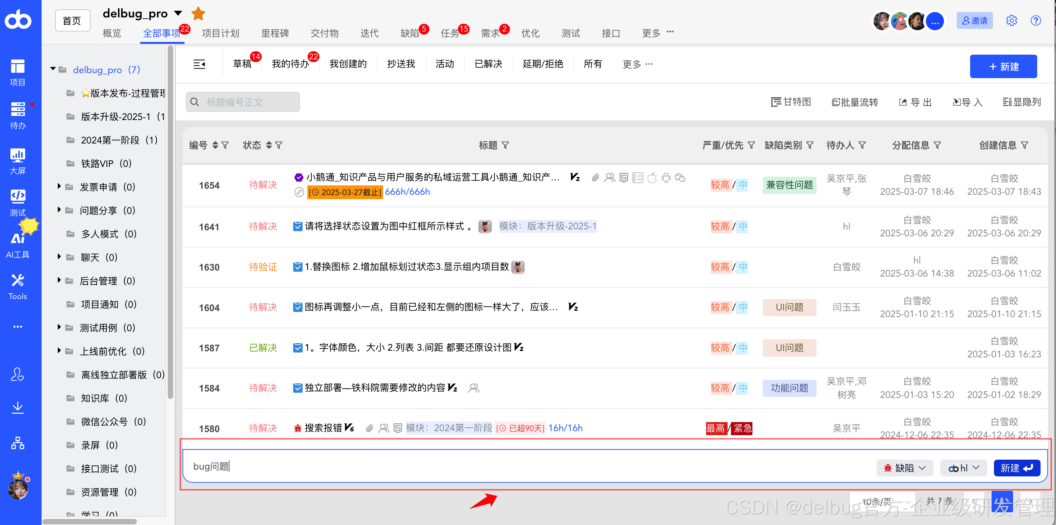This screenshot has width=1056, height=525.
Task: Click the 首页 button
Action: (x=72, y=20)
